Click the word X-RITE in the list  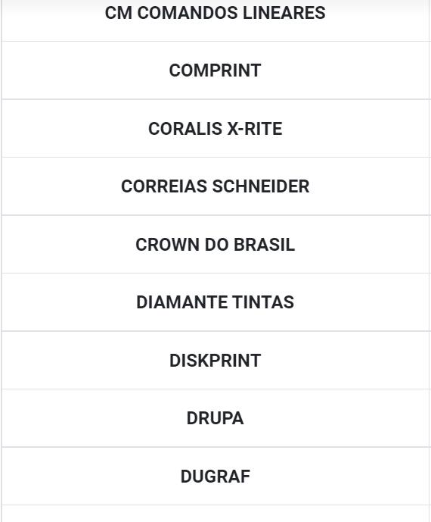click(x=255, y=129)
